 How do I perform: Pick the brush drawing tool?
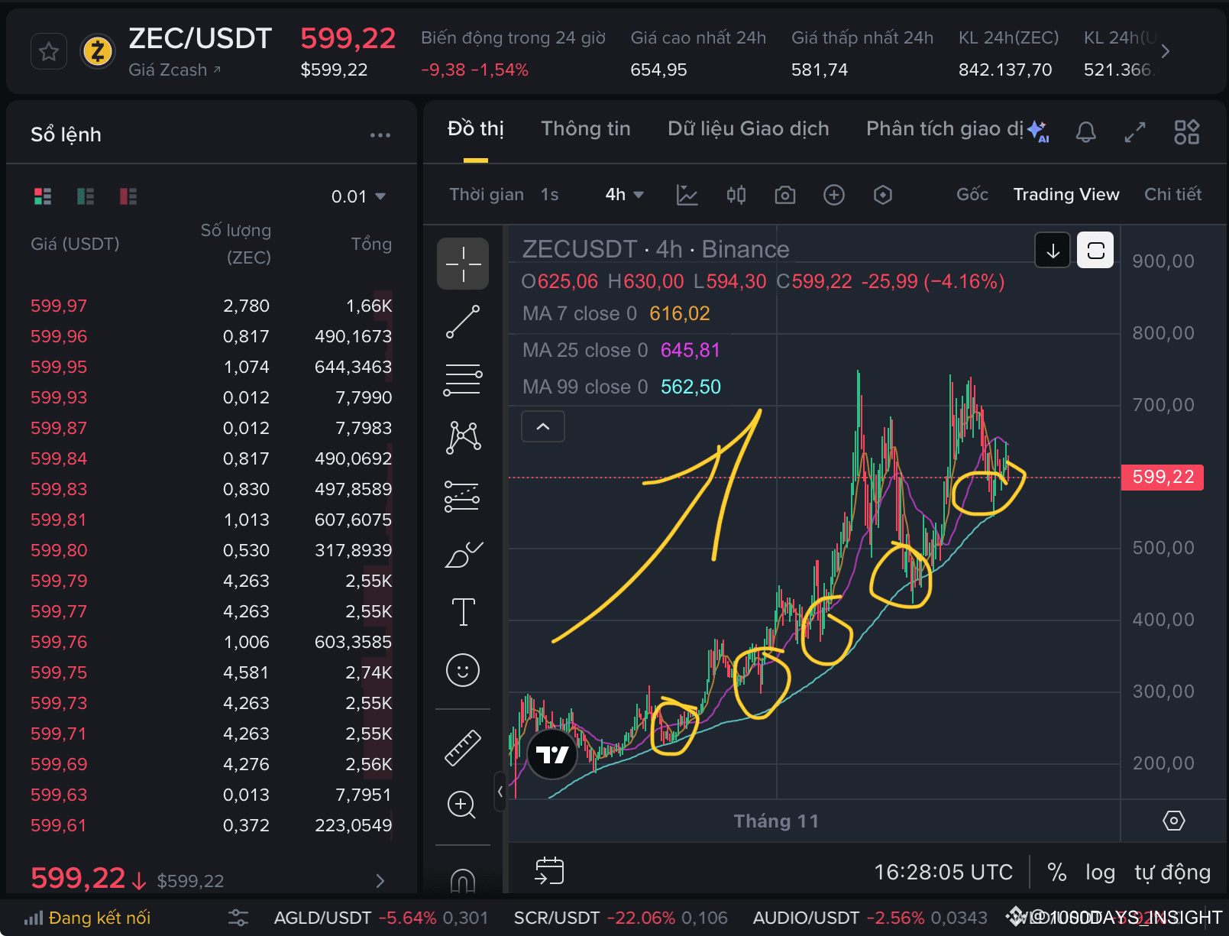coord(462,555)
